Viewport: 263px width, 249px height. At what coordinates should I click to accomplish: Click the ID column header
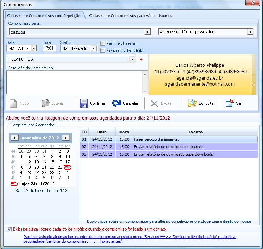click(84, 132)
